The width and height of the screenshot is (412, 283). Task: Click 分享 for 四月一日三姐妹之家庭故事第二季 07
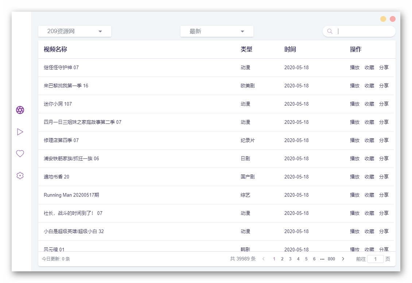pyautogui.click(x=384, y=122)
